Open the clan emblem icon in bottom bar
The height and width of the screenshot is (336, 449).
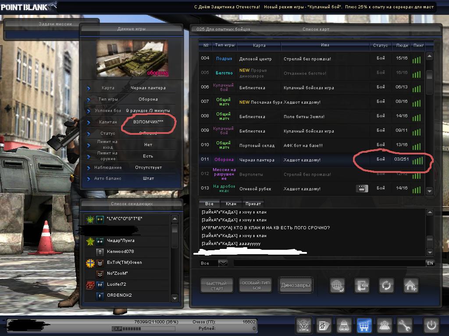click(x=303, y=325)
